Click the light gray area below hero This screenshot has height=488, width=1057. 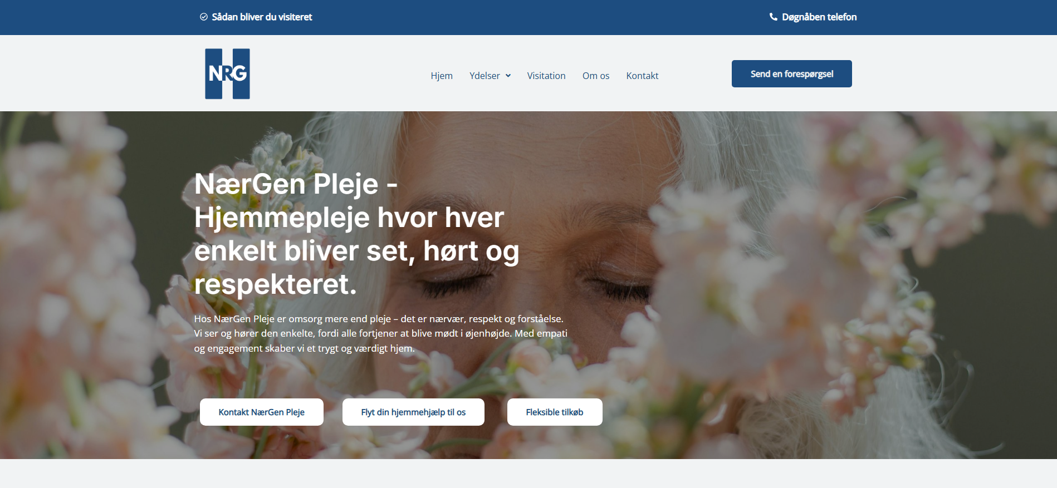pos(528,474)
